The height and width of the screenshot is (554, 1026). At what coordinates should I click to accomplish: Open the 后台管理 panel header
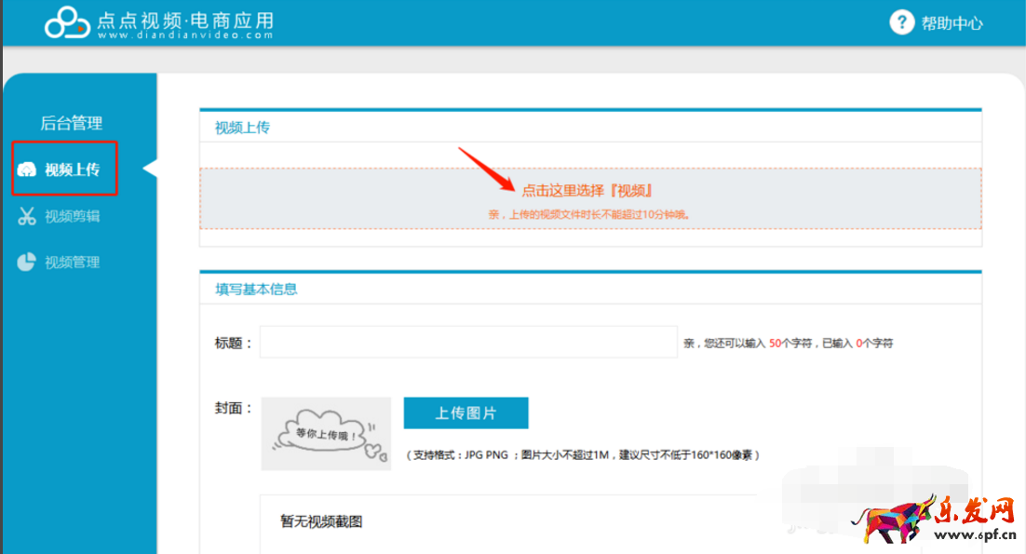click(73, 122)
